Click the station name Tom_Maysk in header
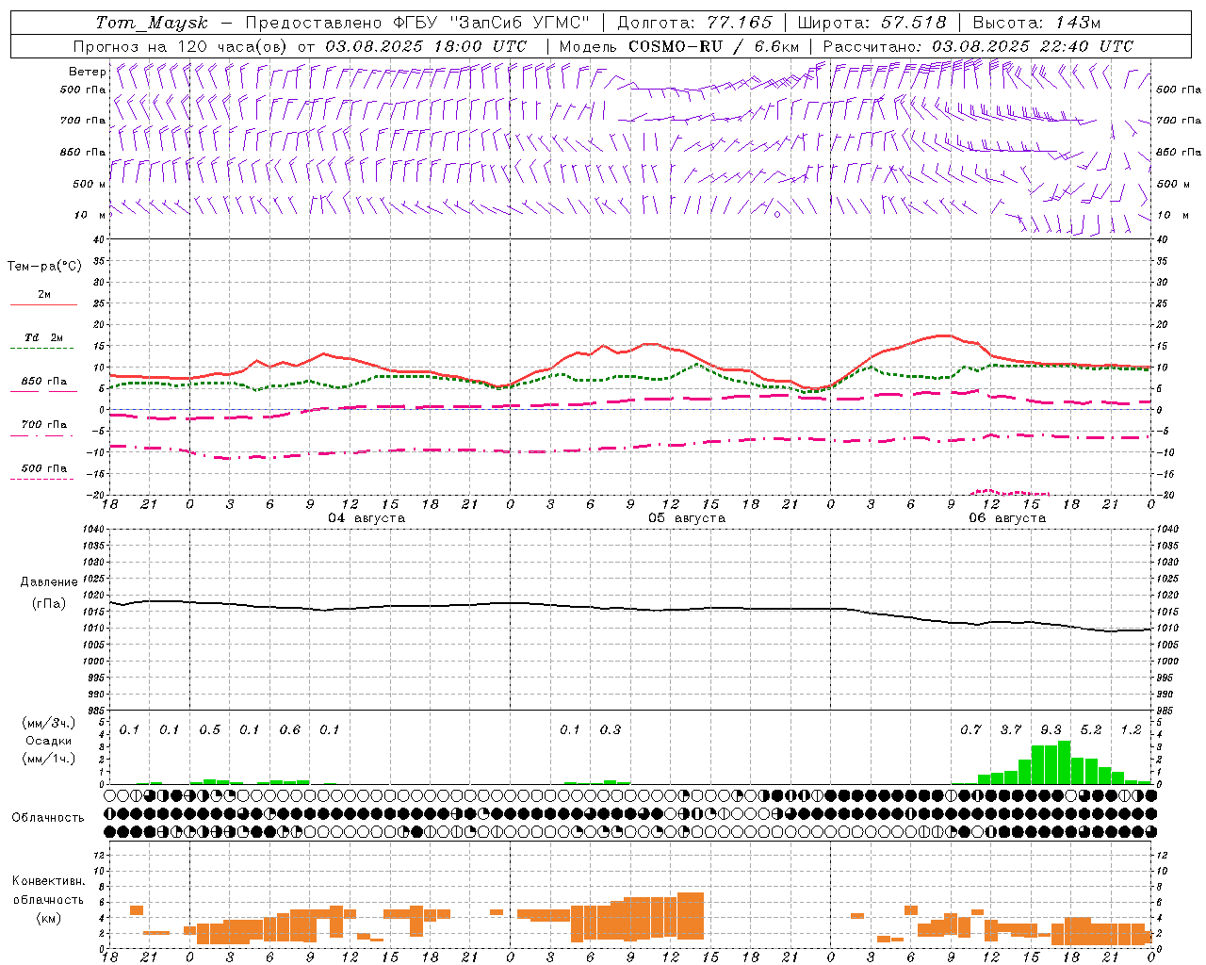The height and width of the screenshot is (965, 1206). [x=152, y=23]
